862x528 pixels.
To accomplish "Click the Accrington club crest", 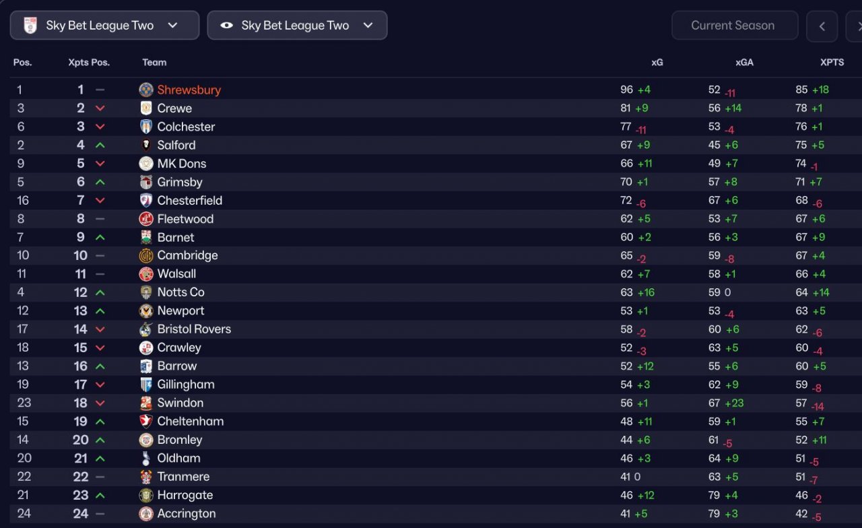I will [146, 514].
